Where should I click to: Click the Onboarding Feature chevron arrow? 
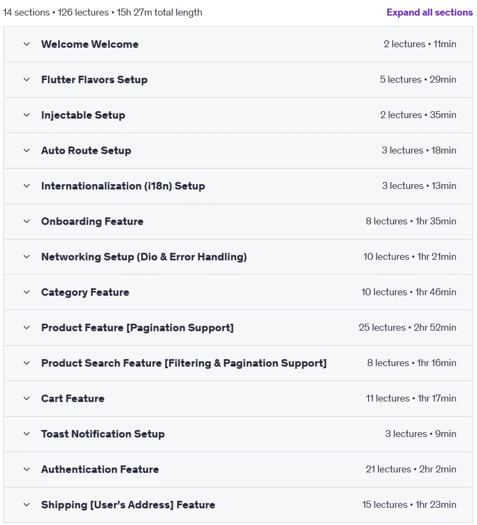pos(26,221)
